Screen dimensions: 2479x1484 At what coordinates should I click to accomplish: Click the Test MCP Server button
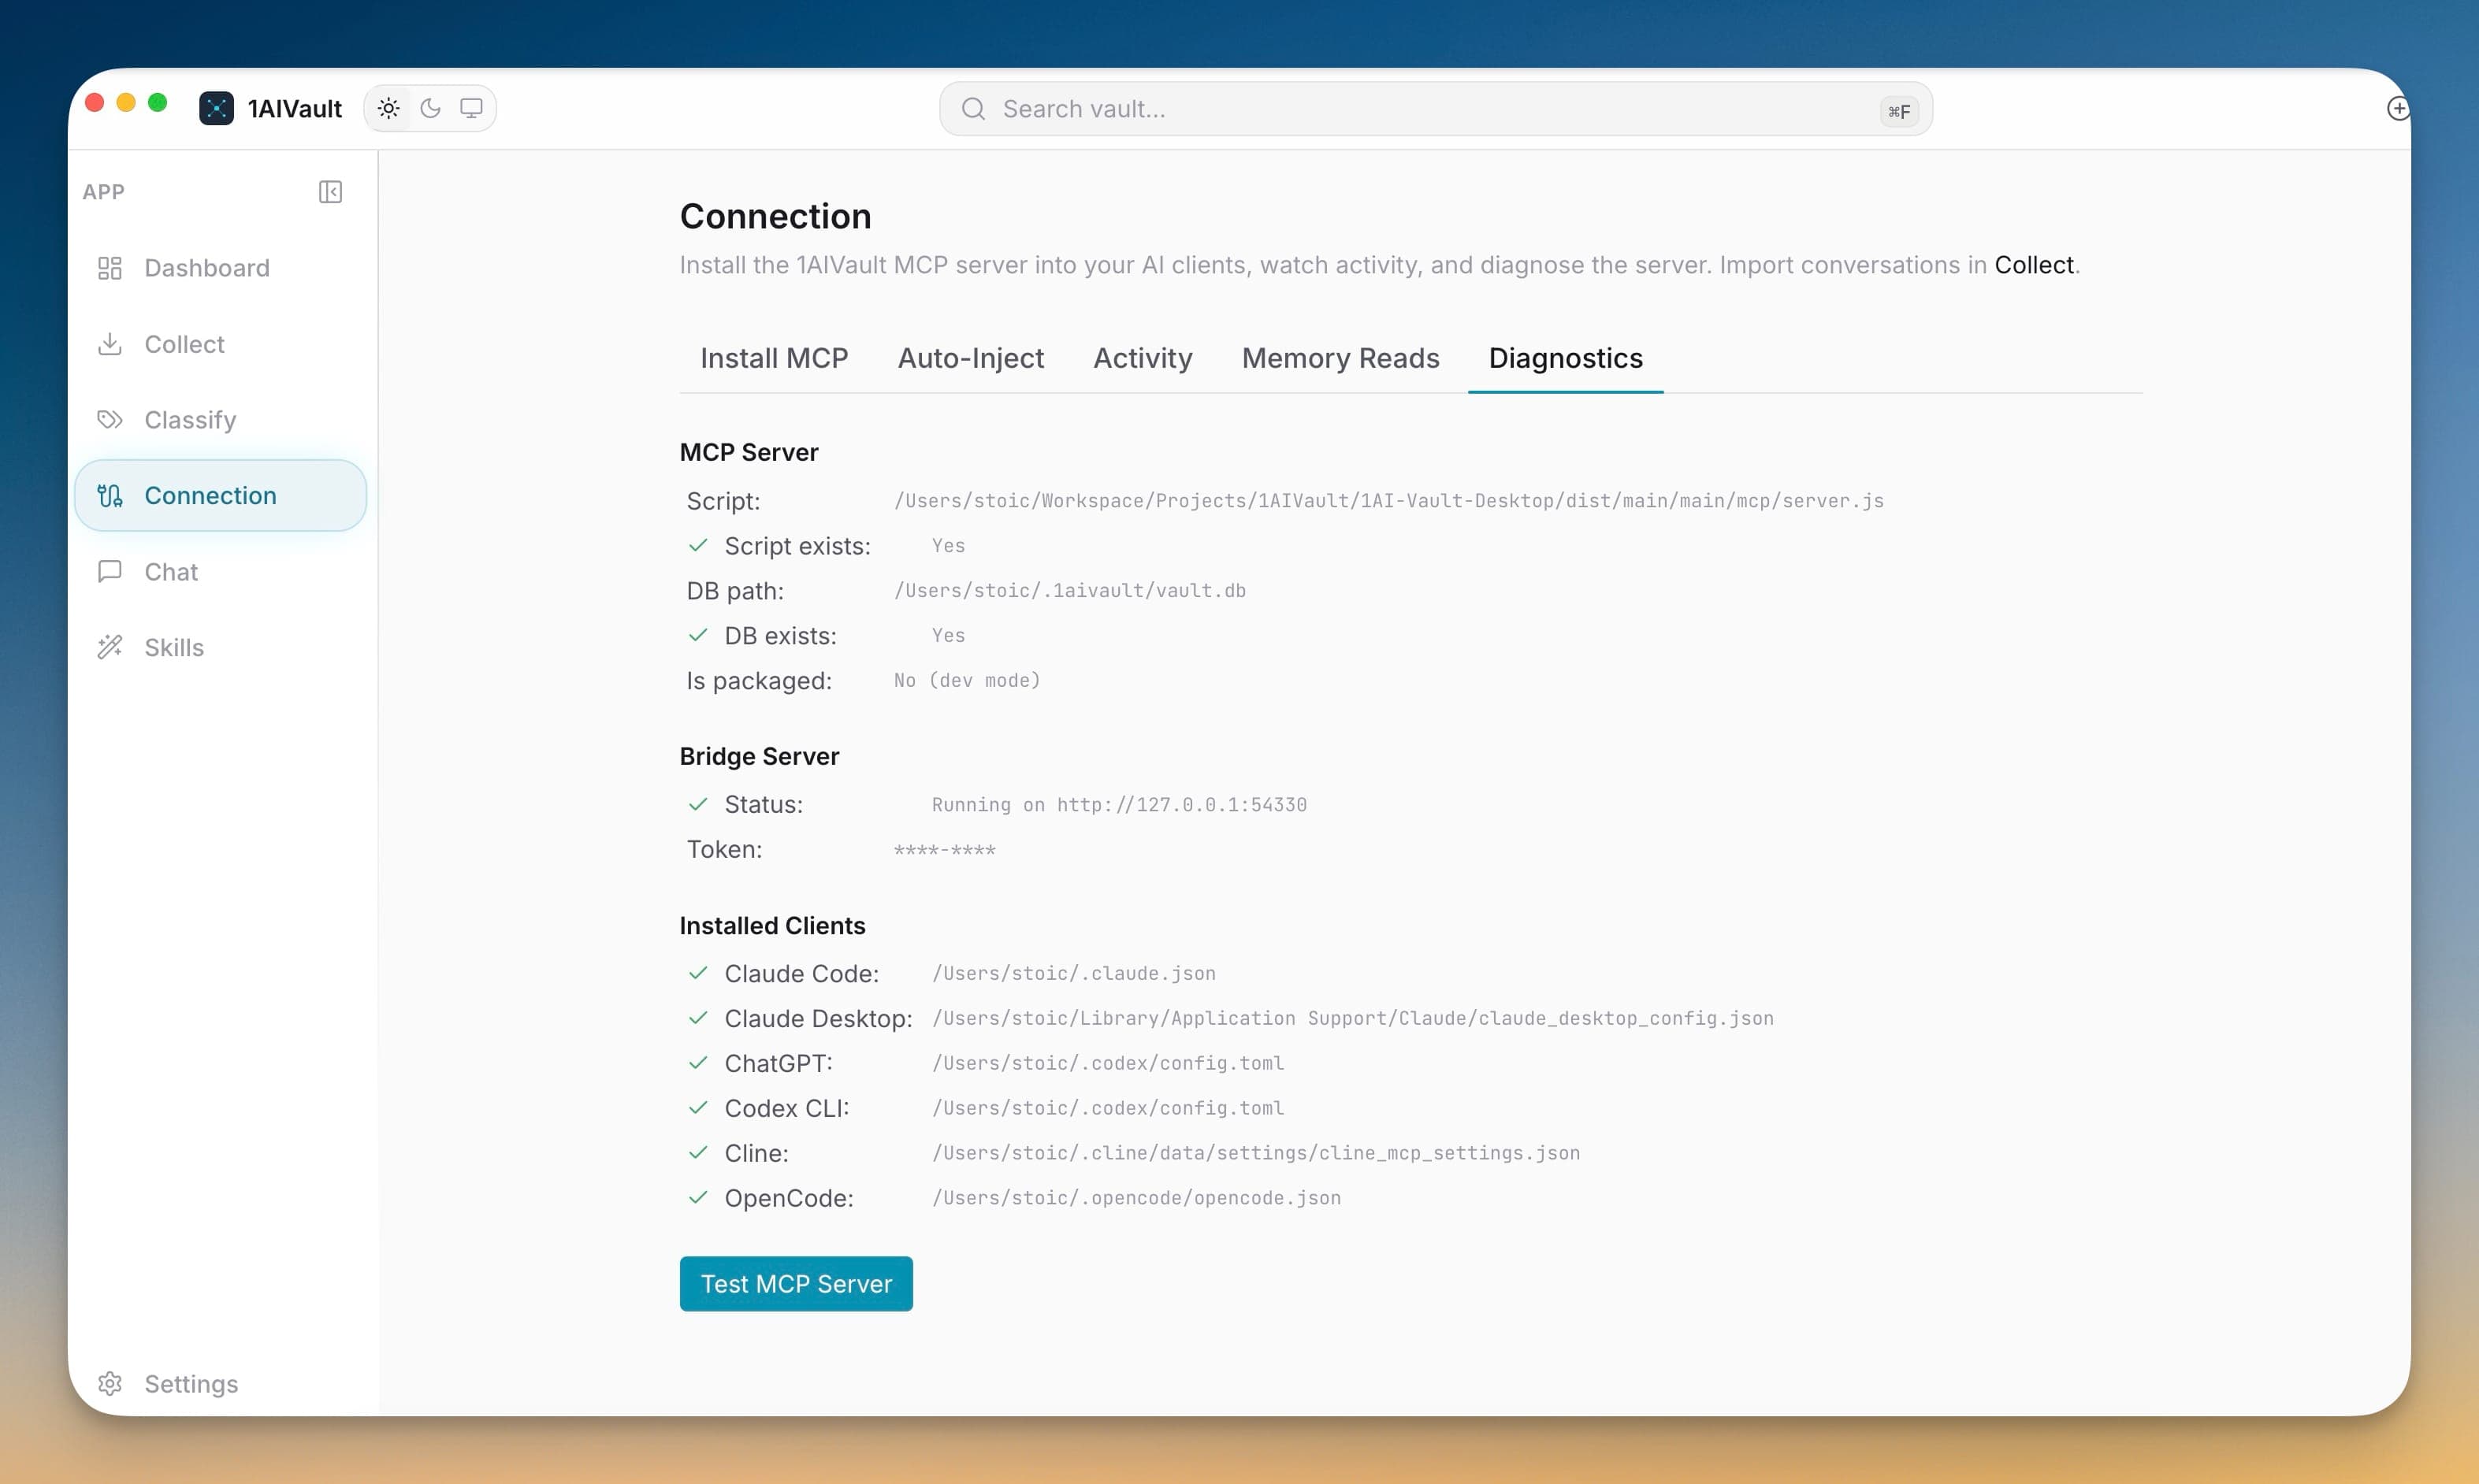click(x=797, y=1284)
